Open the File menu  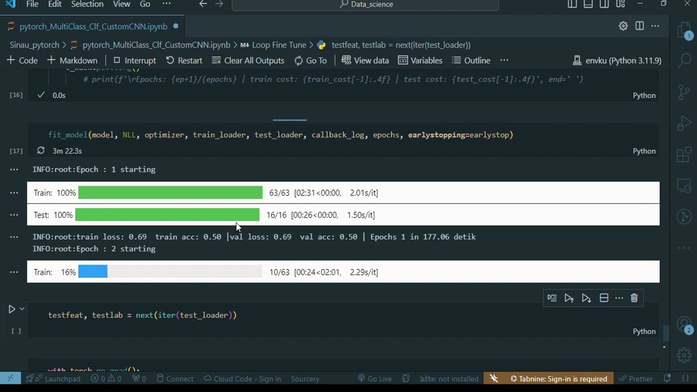(x=32, y=4)
